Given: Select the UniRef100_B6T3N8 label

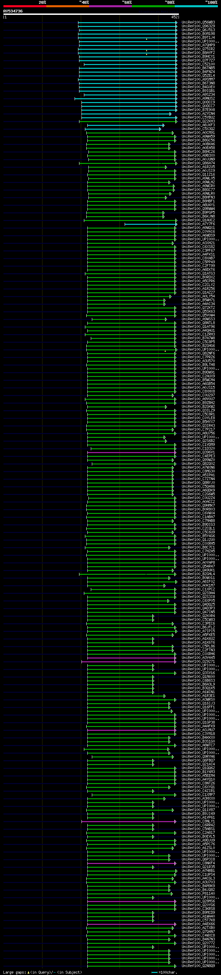Looking at the screenshot, I should pyautogui.click(x=198, y=83).
